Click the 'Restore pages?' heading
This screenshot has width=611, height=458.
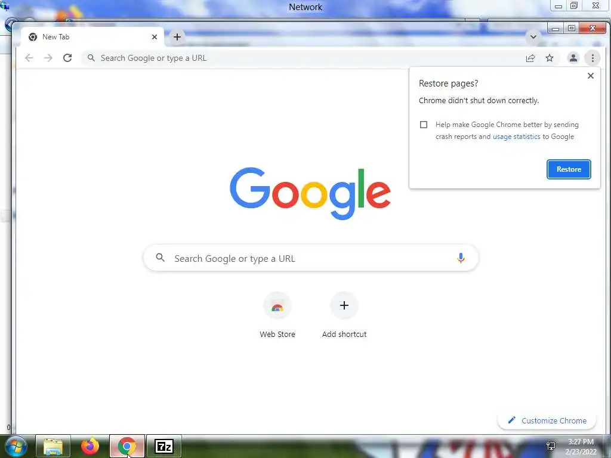[449, 83]
